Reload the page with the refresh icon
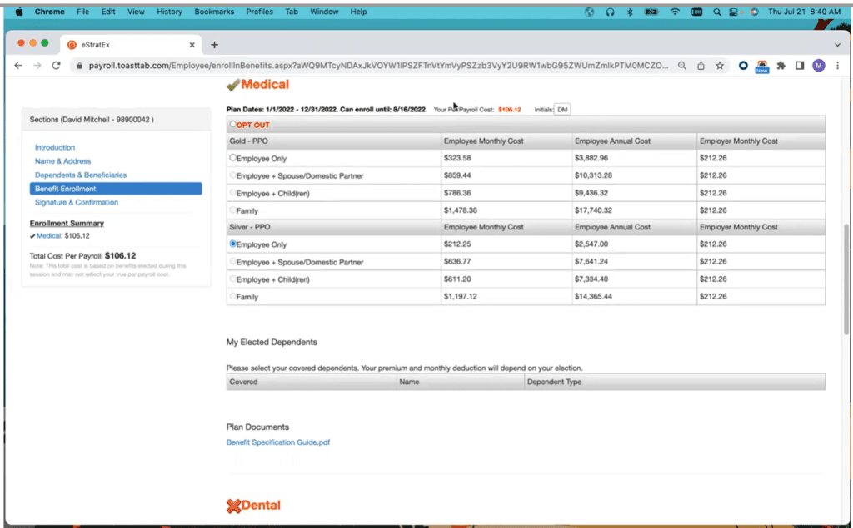Viewport: 853px width, 528px height. pyautogui.click(x=55, y=65)
